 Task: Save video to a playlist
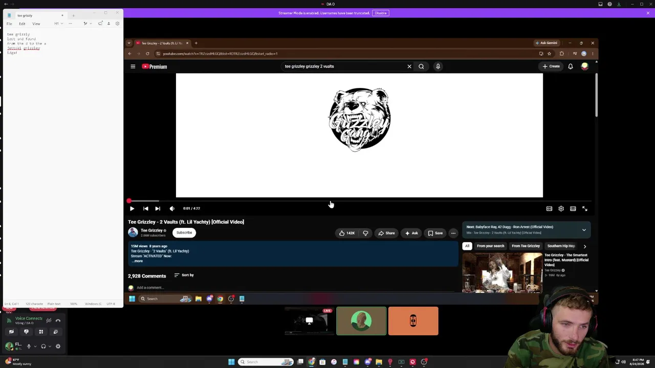(x=435, y=233)
